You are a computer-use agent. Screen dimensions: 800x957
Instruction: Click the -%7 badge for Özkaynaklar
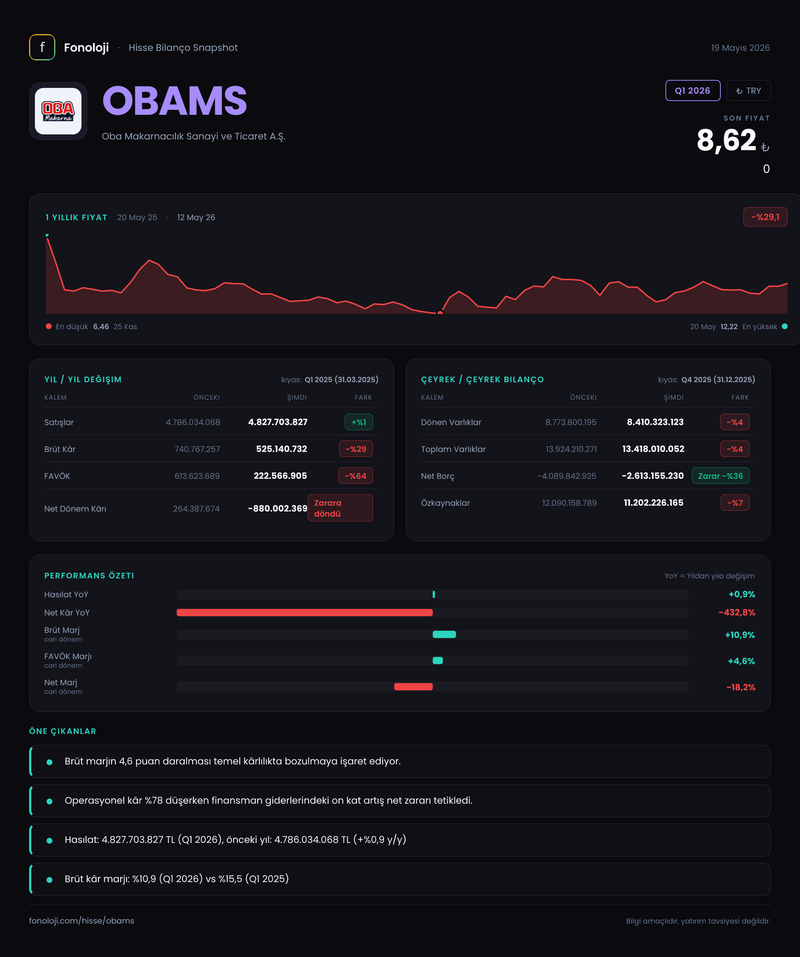(x=735, y=502)
